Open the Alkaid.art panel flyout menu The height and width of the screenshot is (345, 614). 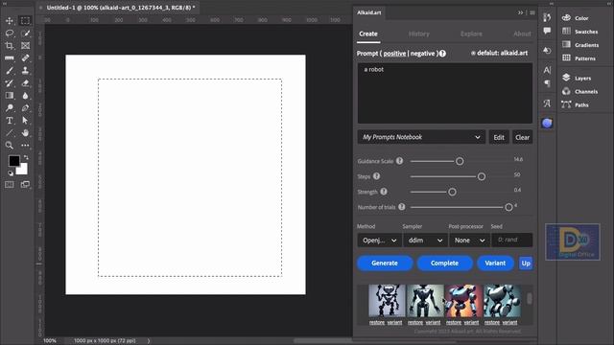[x=532, y=12]
